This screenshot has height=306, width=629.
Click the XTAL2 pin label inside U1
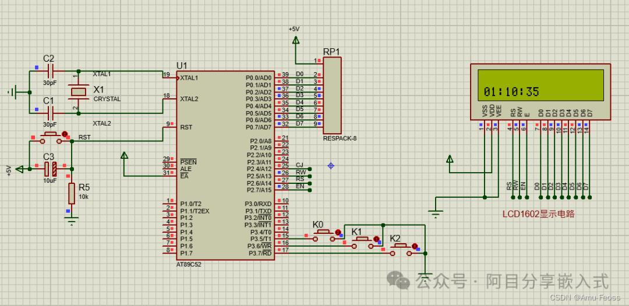(189, 99)
